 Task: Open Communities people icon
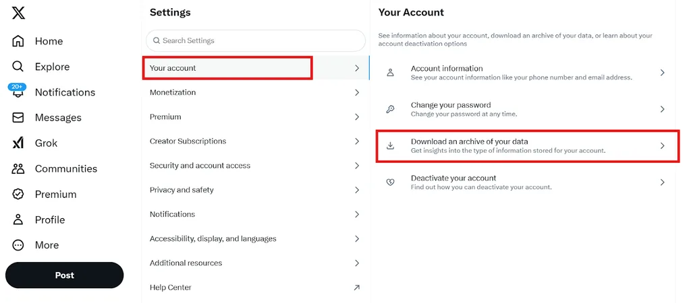coord(18,168)
